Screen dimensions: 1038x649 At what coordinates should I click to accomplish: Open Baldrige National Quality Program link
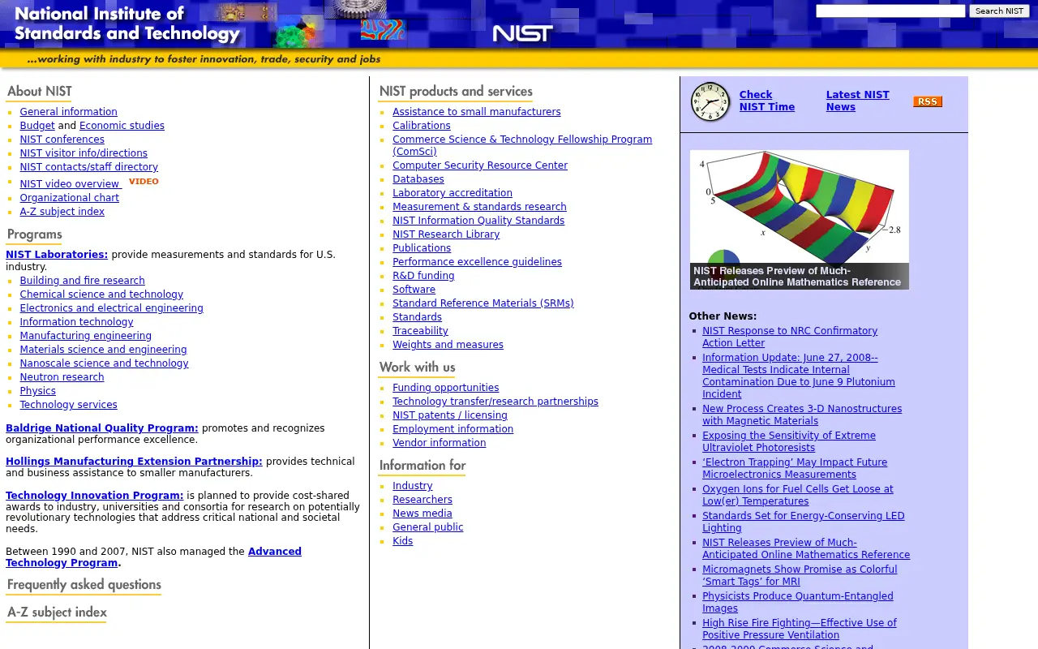(101, 428)
